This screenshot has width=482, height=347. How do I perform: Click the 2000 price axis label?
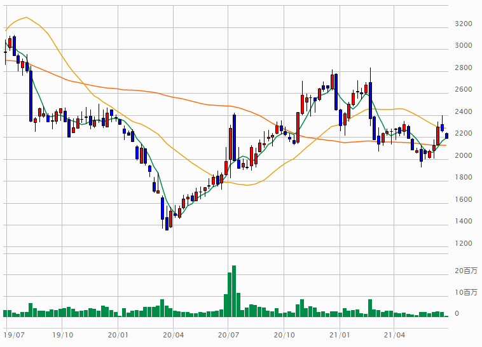point(464,155)
